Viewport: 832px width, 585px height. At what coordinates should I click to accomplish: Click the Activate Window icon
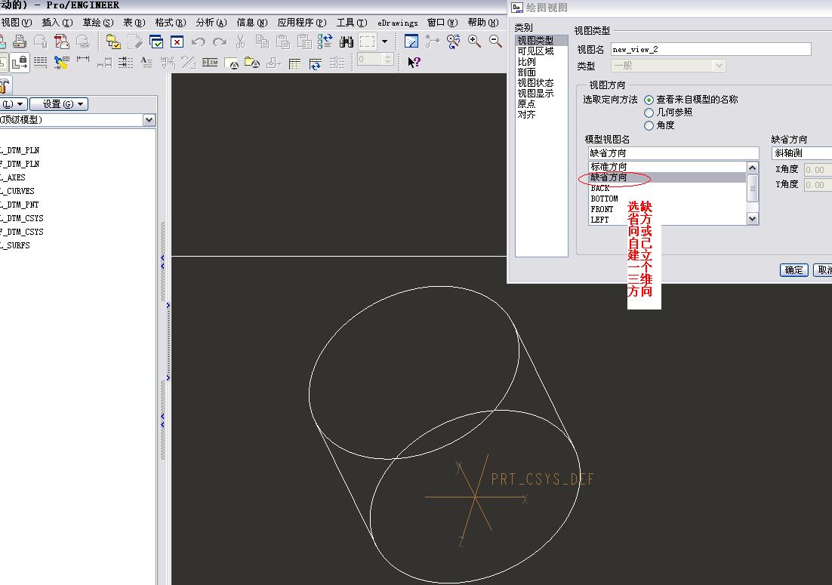(x=156, y=42)
